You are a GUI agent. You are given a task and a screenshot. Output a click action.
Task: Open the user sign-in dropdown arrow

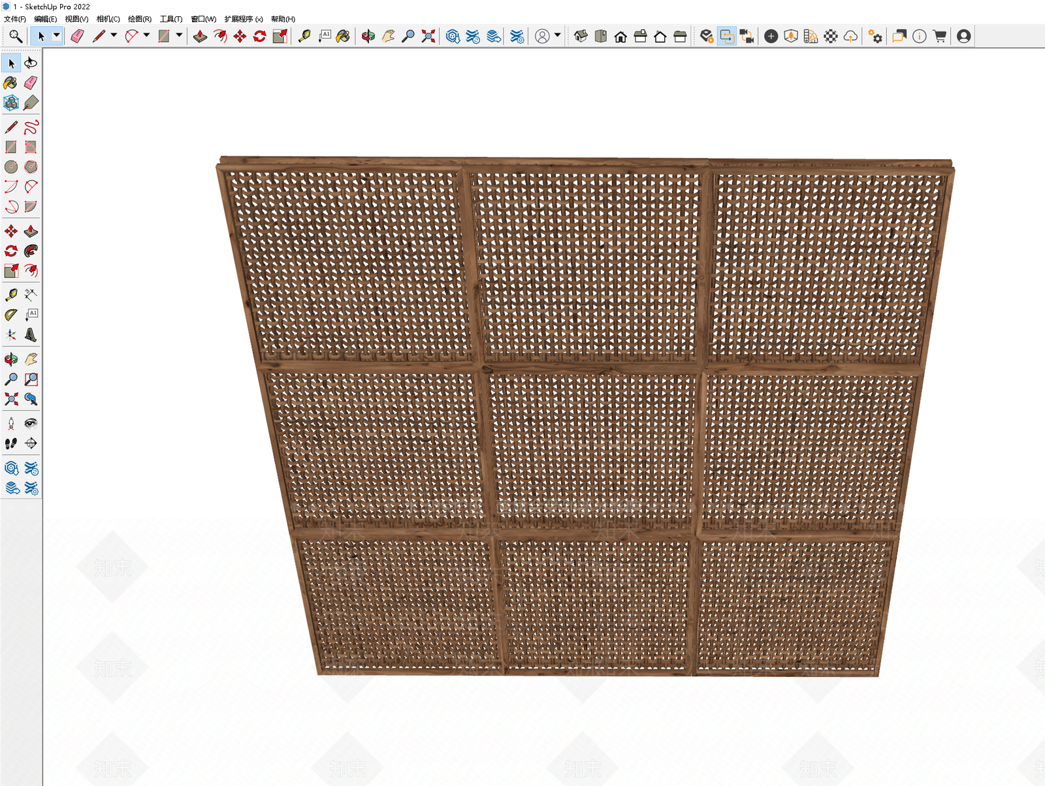[557, 35]
